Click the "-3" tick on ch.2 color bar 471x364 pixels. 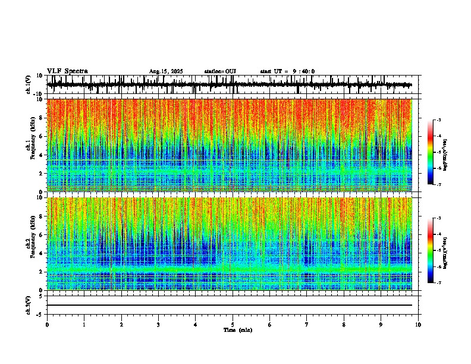coord(439,218)
